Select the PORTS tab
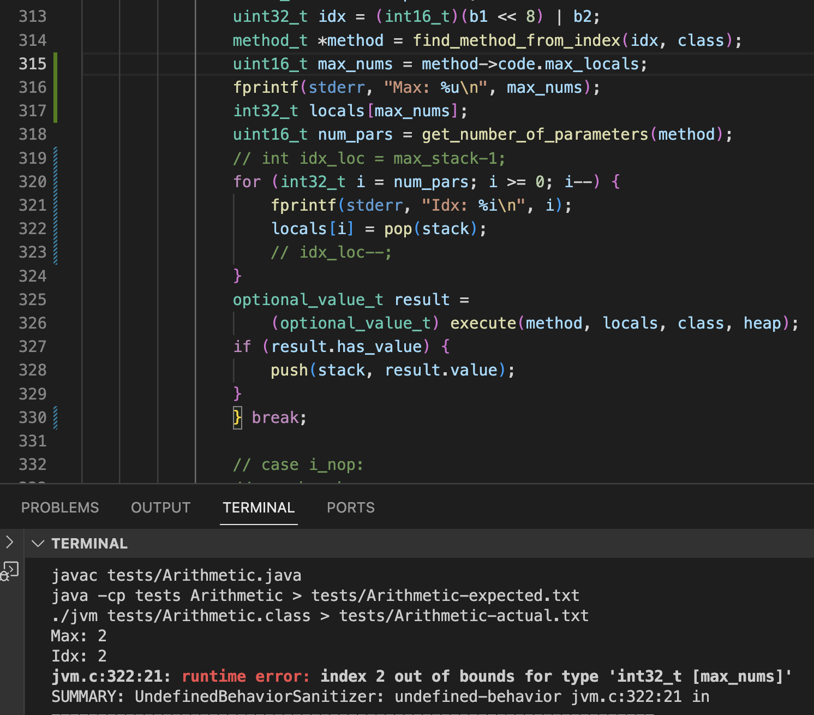The width and height of the screenshot is (814, 715). point(350,508)
